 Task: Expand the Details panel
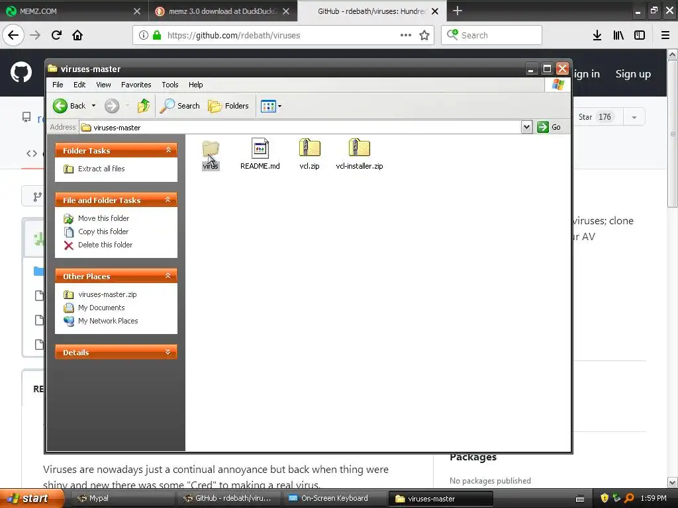[168, 352]
